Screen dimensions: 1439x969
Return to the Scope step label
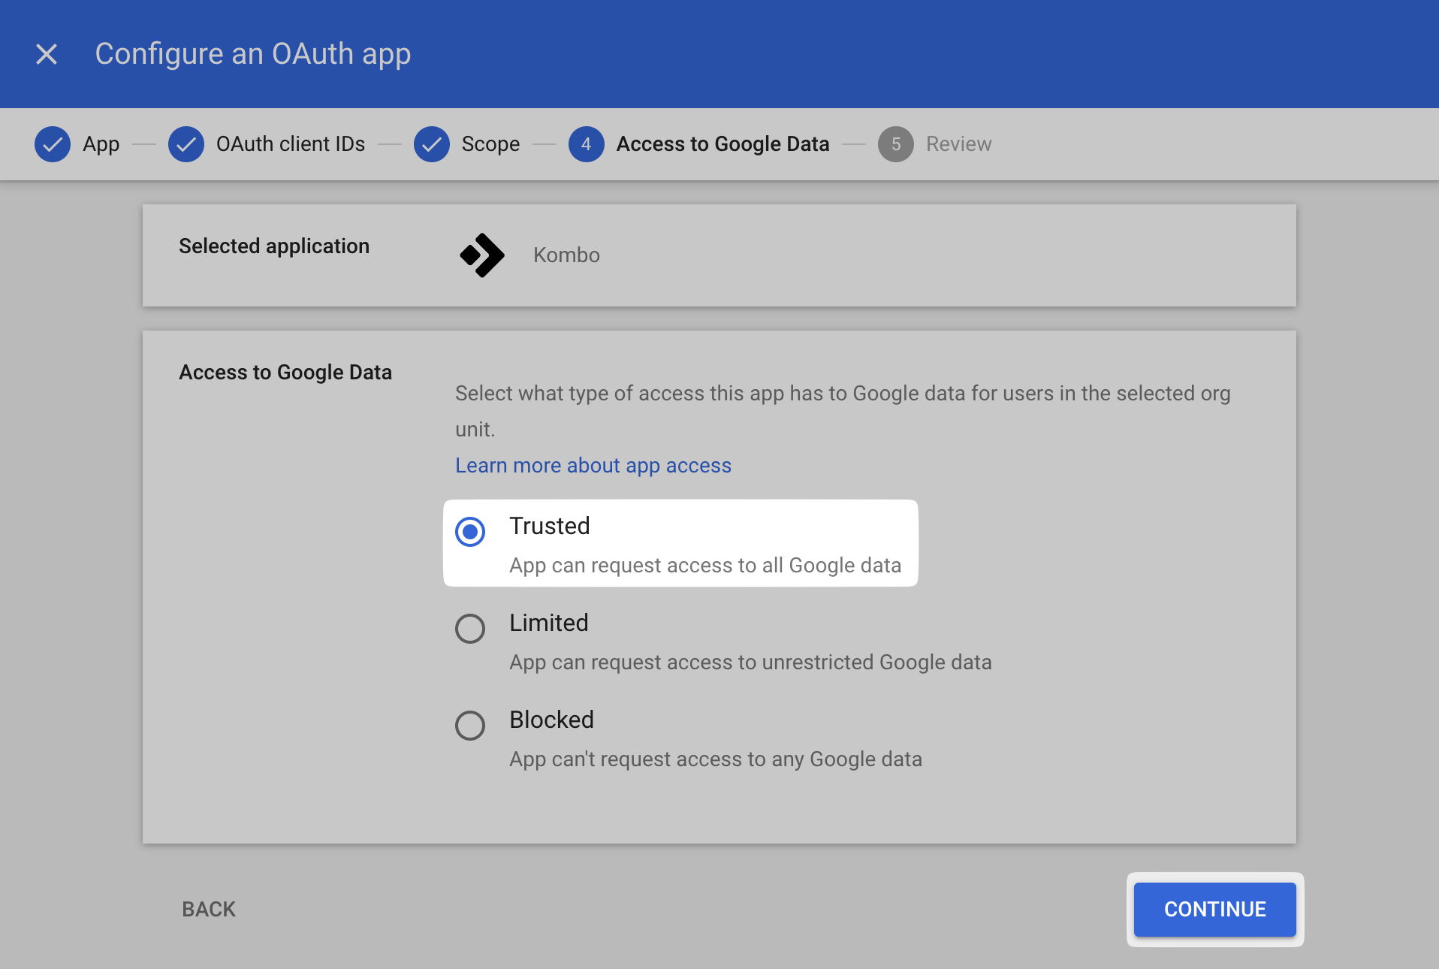(490, 144)
